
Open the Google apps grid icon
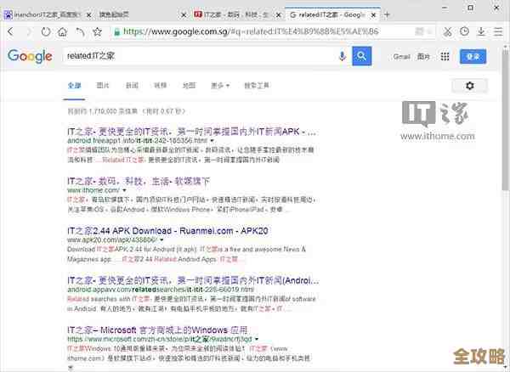pos(445,57)
